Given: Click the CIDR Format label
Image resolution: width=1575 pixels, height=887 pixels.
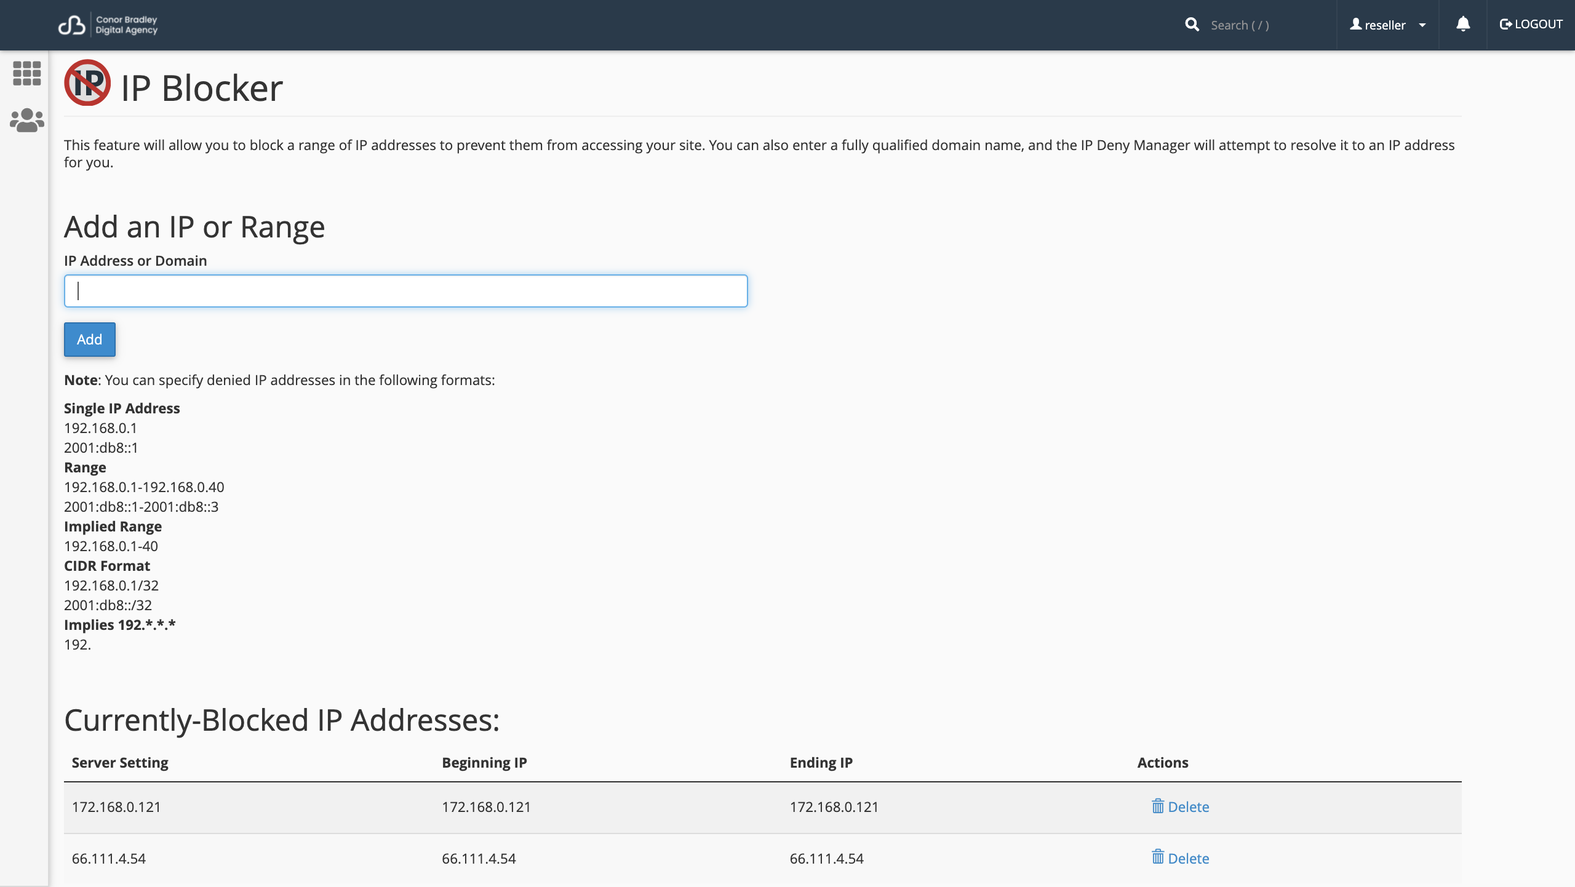Looking at the screenshot, I should pyautogui.click(x=107, y=565).
